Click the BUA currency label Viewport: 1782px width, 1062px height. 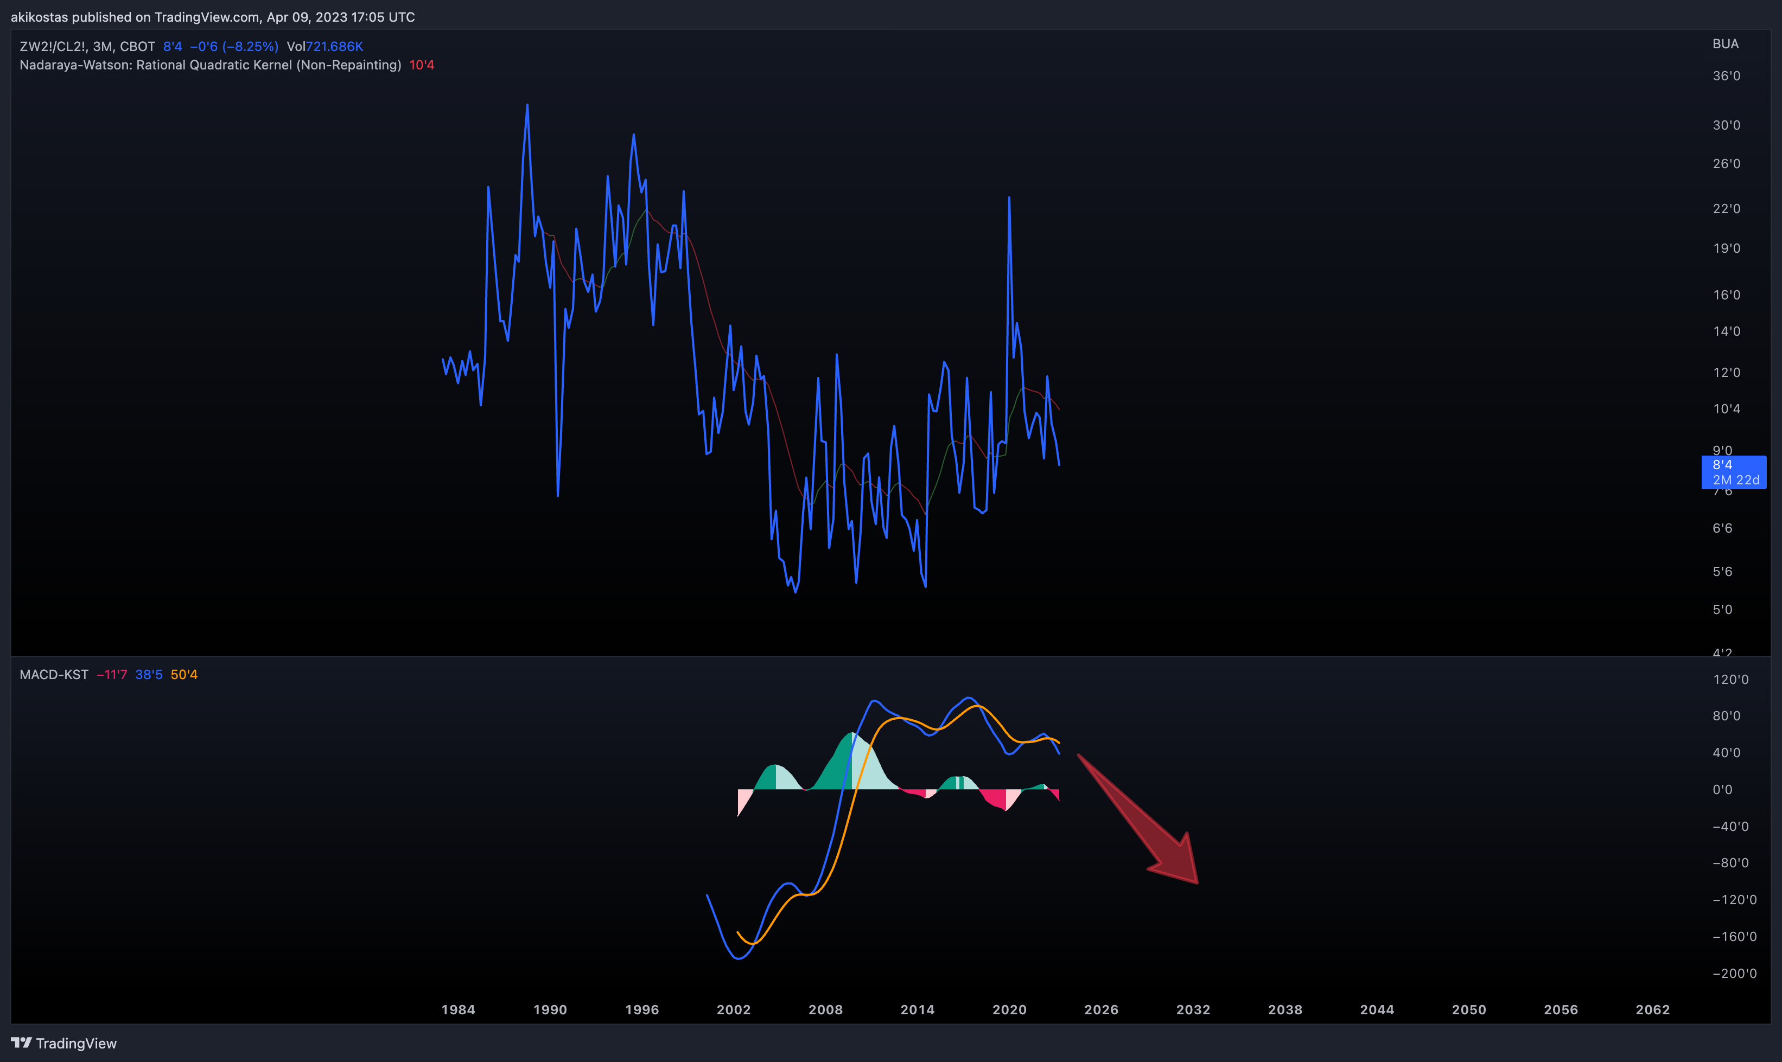coord(1726,43)
